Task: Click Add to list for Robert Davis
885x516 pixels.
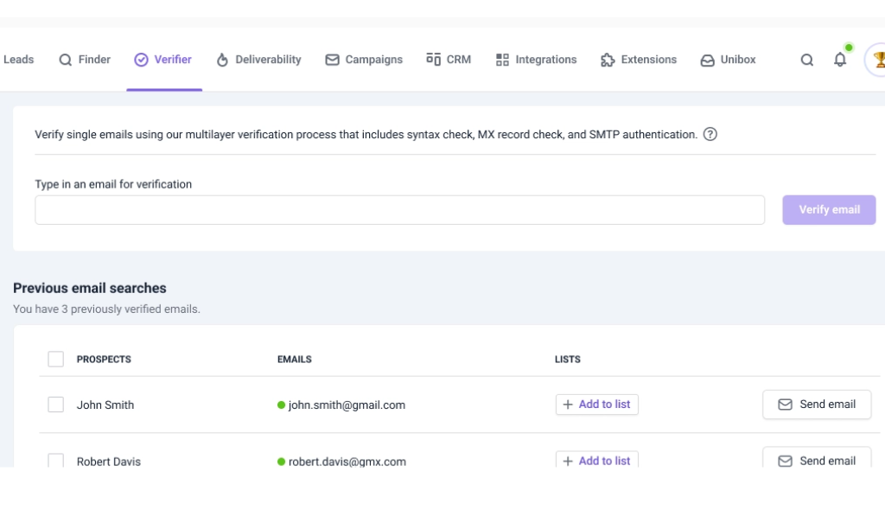Action: (x=596, y=460)
